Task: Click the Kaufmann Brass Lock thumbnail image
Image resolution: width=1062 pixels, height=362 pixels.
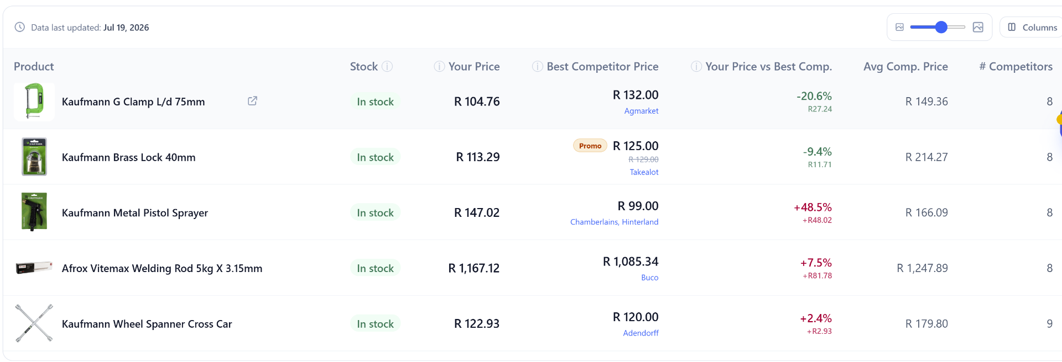Action: click(34, 157)
